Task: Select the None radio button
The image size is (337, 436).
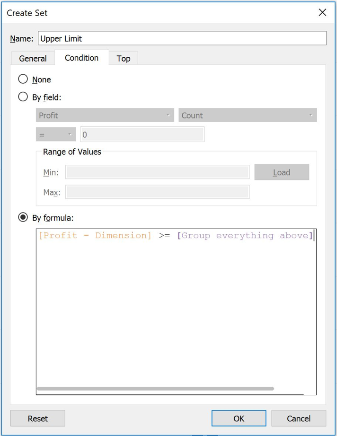Action: point(23,79)
